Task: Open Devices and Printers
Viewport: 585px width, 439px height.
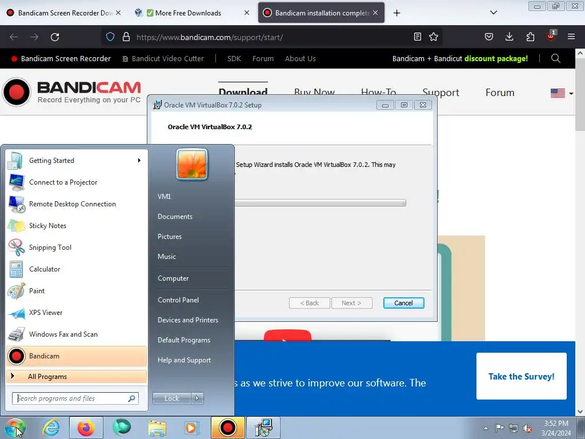Action: [x=187, y=320]
